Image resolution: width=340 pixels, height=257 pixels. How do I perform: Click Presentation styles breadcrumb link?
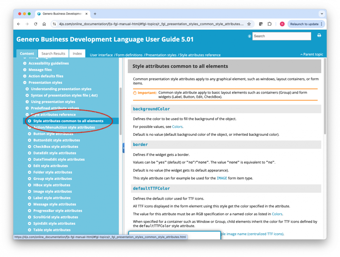[161, 55]
